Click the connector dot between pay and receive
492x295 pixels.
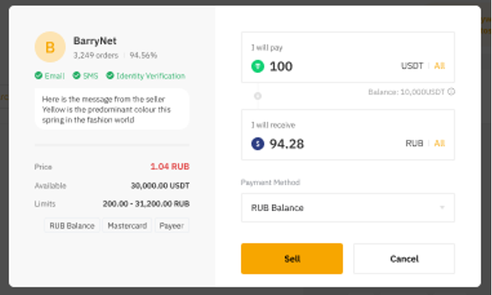258,95
